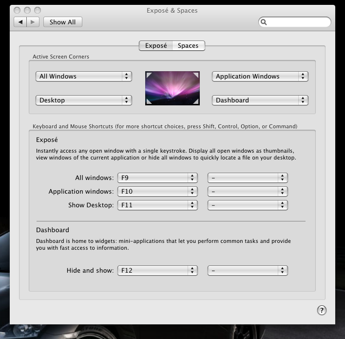Screen dimensions: 345x339
Task: Click the Show All button
Action: tap(63, 22)
